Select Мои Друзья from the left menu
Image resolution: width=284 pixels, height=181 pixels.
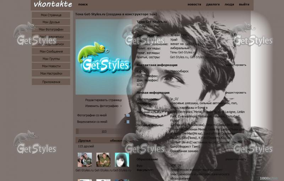(51, 22)
